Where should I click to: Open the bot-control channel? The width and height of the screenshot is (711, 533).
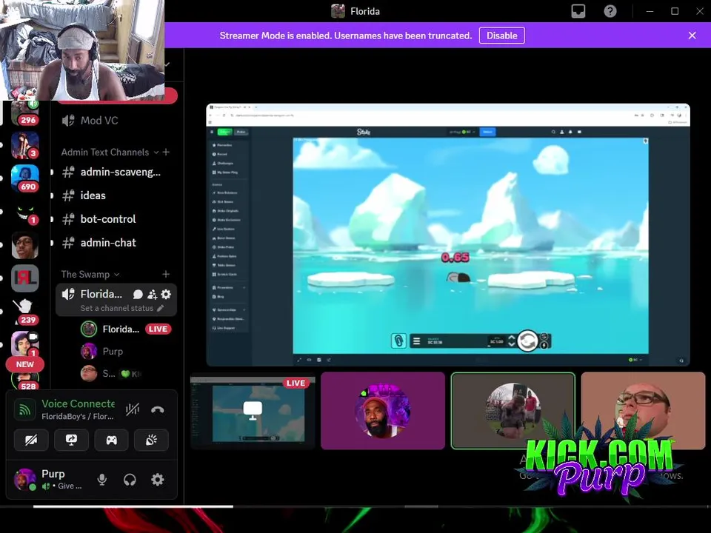[116, 219]
